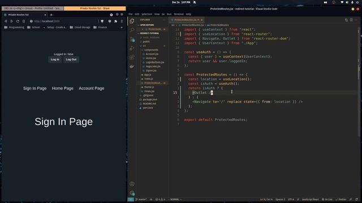Follow the Home Page link
Viewport: 362px width, 203px height.
(63, 89)
